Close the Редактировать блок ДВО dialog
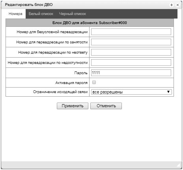Screen dimensions: 183x170 (177, 5)
